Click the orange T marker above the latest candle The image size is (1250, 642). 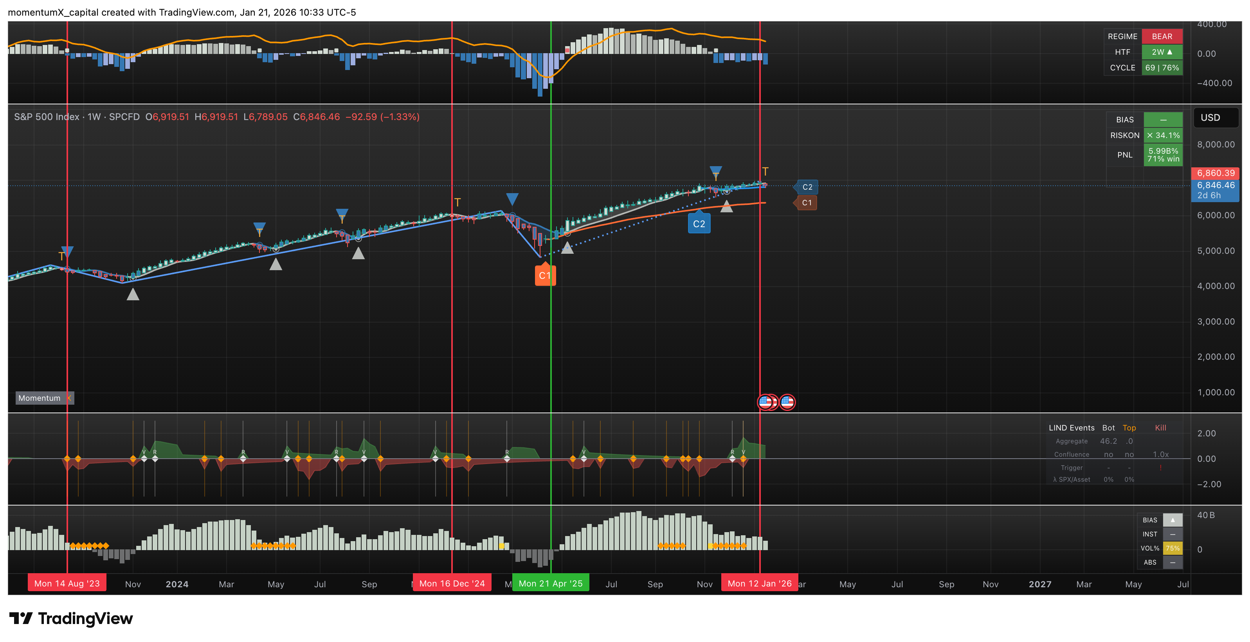[x=765, y=171]
